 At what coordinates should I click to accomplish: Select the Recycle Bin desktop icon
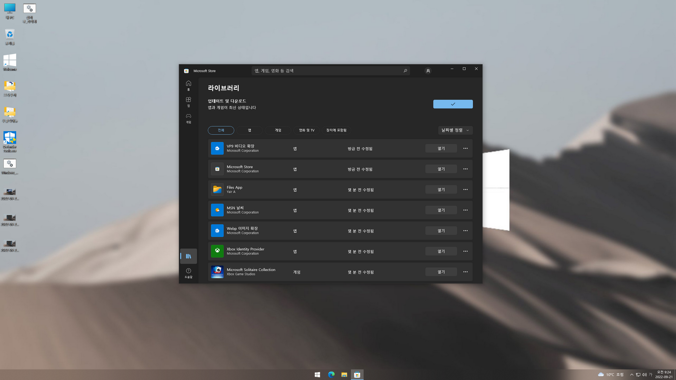9,37
